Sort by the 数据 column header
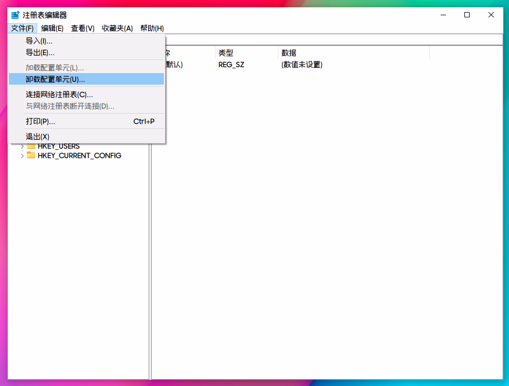509x386 pixels. point(353,53)
